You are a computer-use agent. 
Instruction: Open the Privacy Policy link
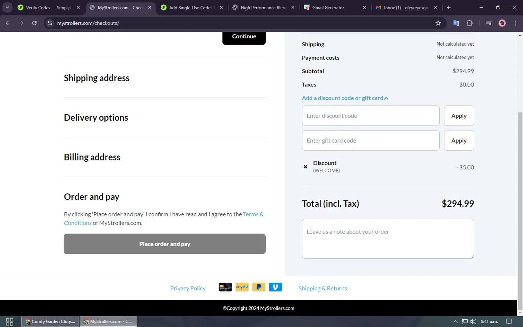188,288
